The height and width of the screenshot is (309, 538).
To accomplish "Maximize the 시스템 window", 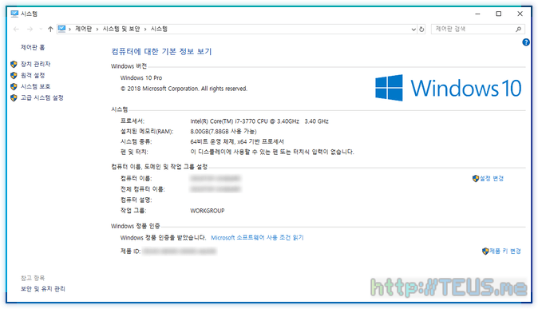I will [x=499, y=14].
